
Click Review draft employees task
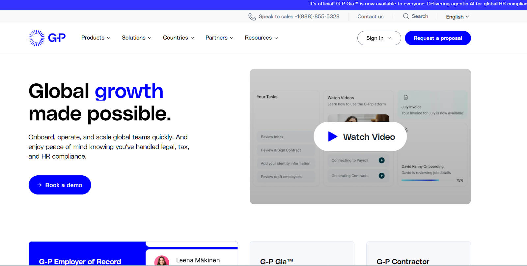(286, 177)
